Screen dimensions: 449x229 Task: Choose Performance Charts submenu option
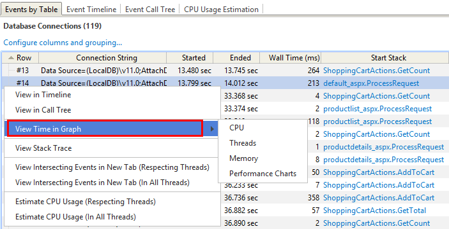point(263,174)
